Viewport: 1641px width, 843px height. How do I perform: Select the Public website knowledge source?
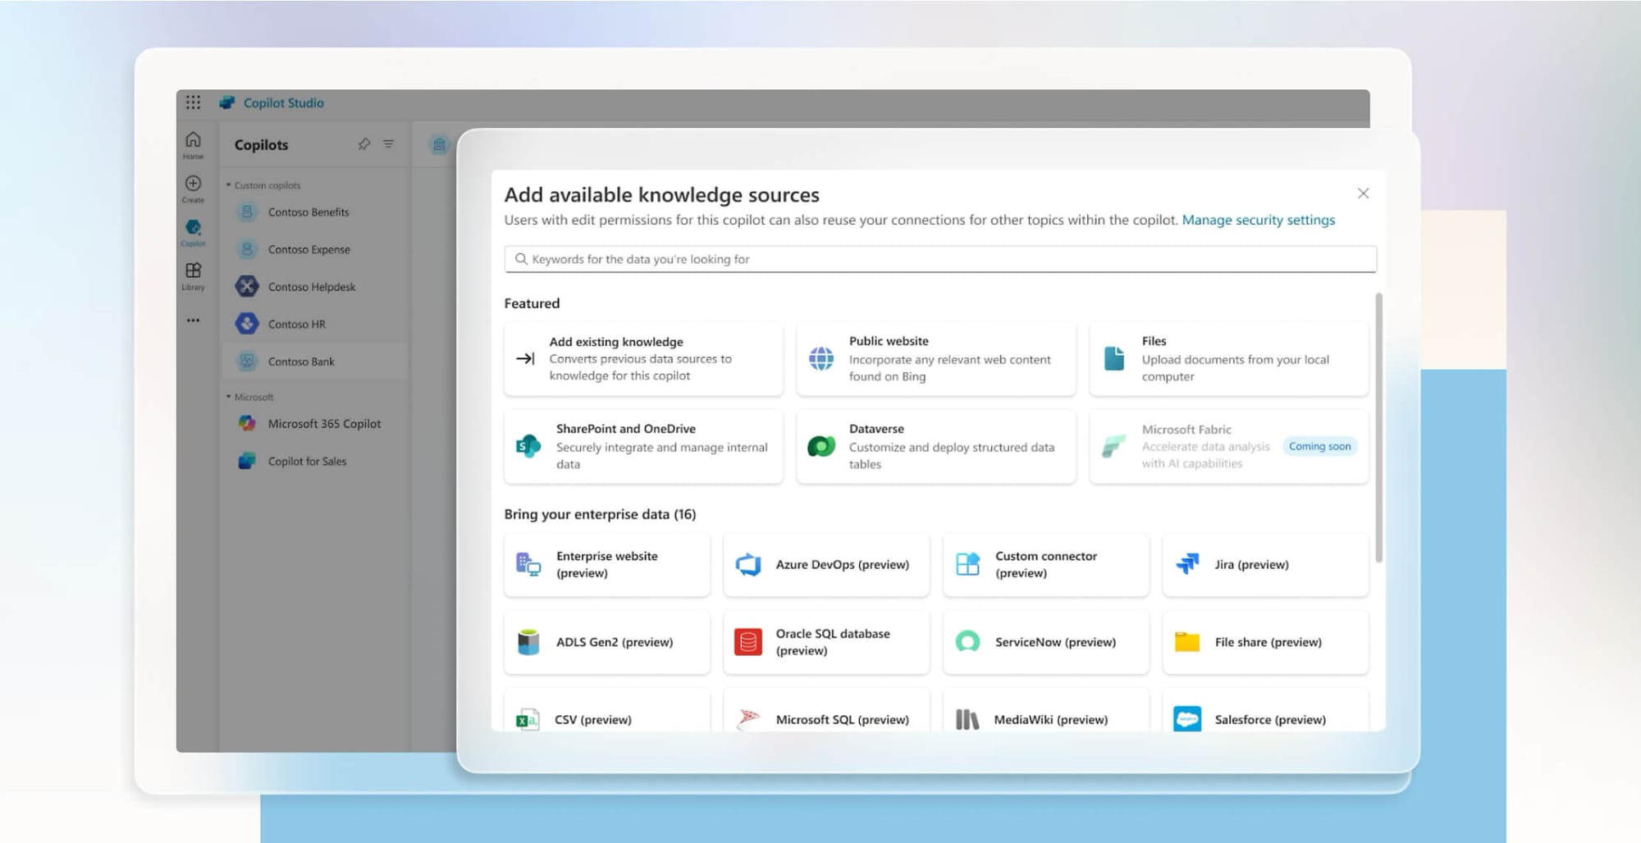point(935,358)
